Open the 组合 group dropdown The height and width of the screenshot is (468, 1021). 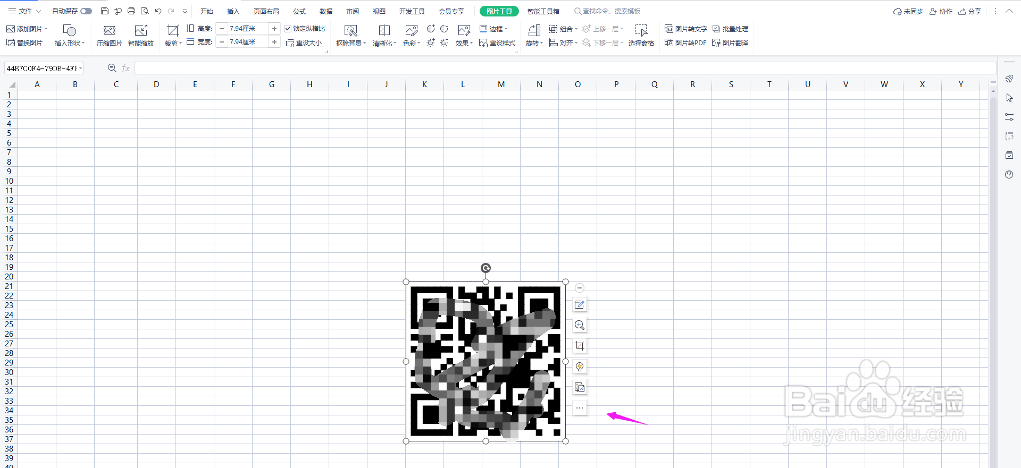pos(563,29)
